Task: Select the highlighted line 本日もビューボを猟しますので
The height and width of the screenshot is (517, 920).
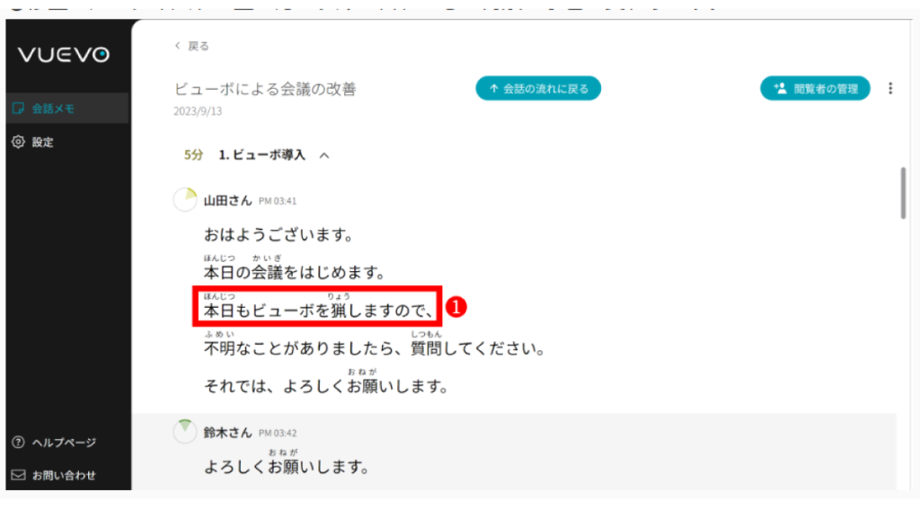Action: pyautogui.click(x=319, y=311)
